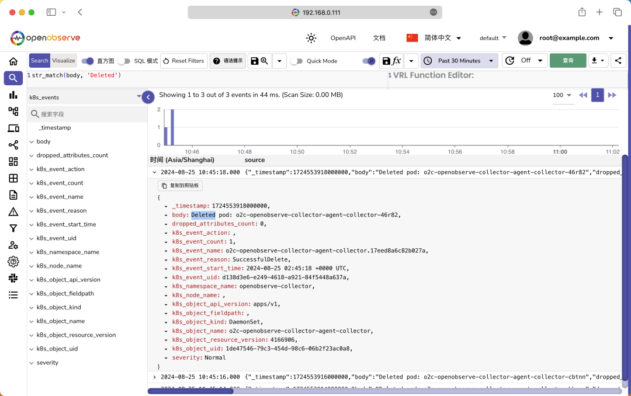
Task: Open the Past 30 Minutes time picker
Action: 460,61
